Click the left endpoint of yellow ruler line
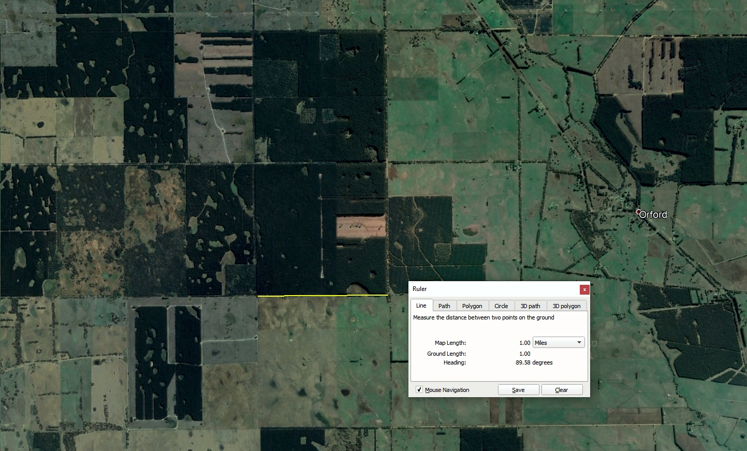This screenshot has width=747, height=451. [258, 296]
